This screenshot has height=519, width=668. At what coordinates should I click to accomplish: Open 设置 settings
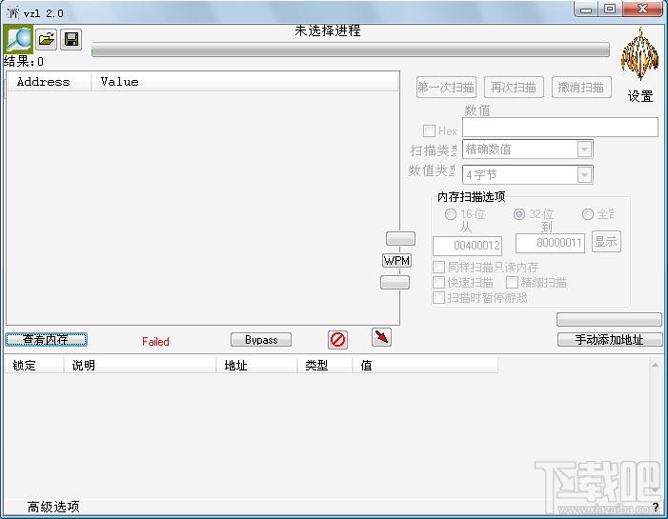[639, 96]
